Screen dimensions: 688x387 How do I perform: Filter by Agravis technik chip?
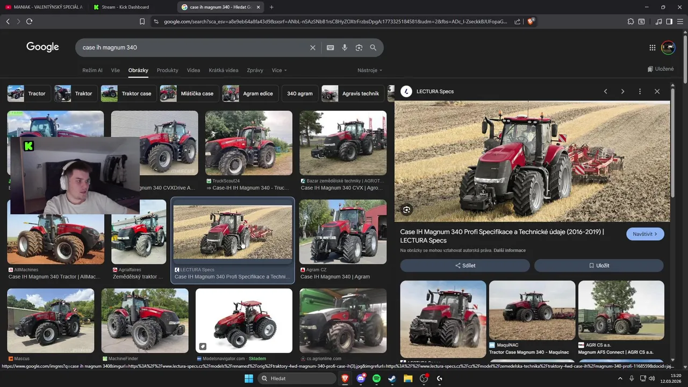(353, 94)
